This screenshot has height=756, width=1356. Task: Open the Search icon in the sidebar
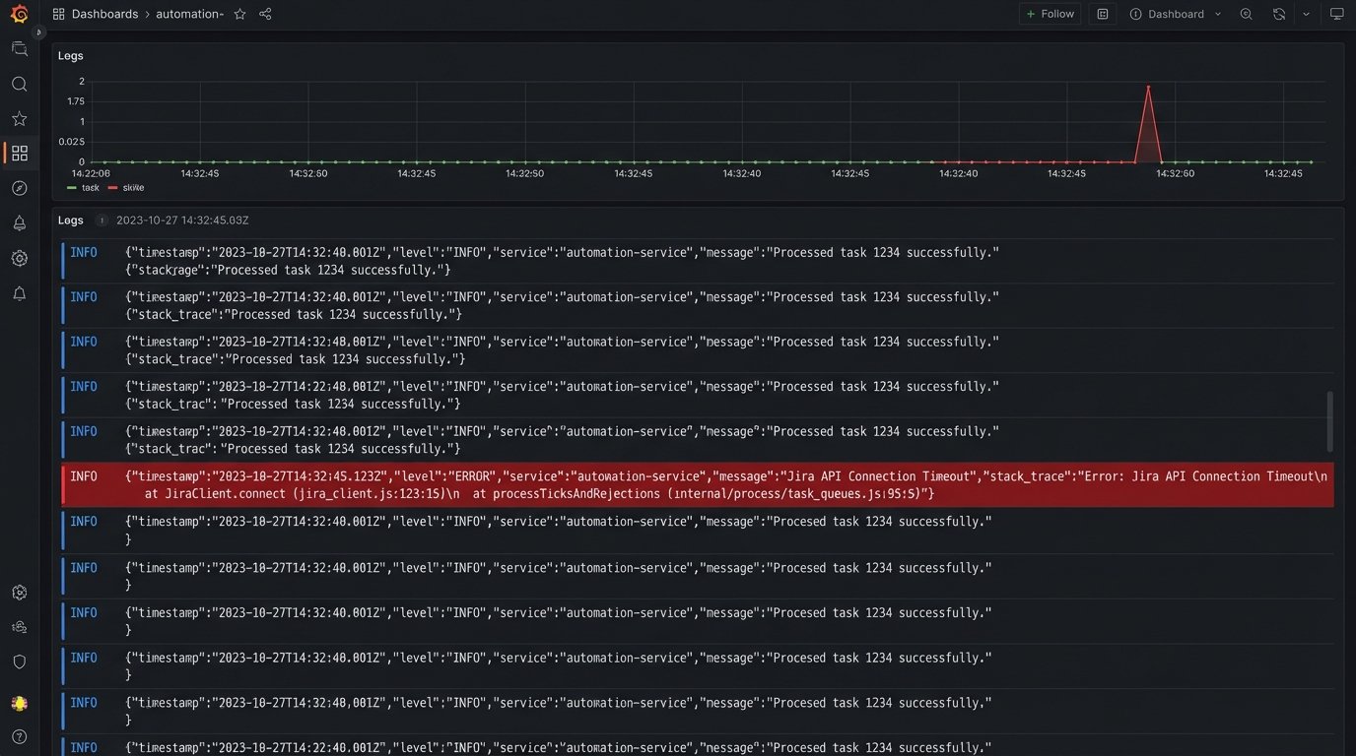[x=20, y=84]
